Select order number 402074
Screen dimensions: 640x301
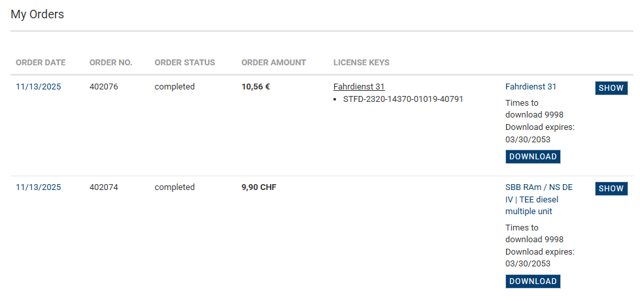pyautogui.click(x=104, y=187)
